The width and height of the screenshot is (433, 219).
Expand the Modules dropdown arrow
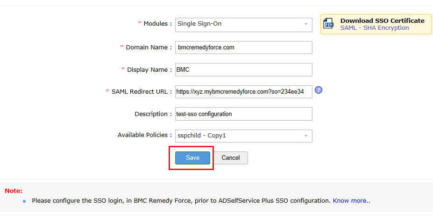[x=306, y=24]
